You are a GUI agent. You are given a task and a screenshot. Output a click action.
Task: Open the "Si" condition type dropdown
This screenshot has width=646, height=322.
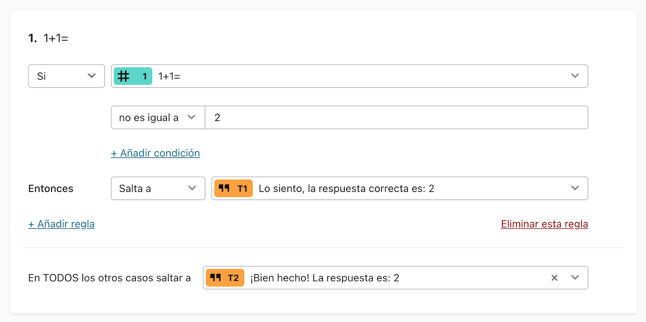(66, 76)
